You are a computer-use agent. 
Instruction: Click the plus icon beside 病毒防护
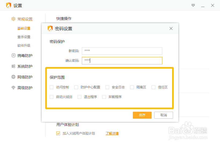click(x=13, y=55)
